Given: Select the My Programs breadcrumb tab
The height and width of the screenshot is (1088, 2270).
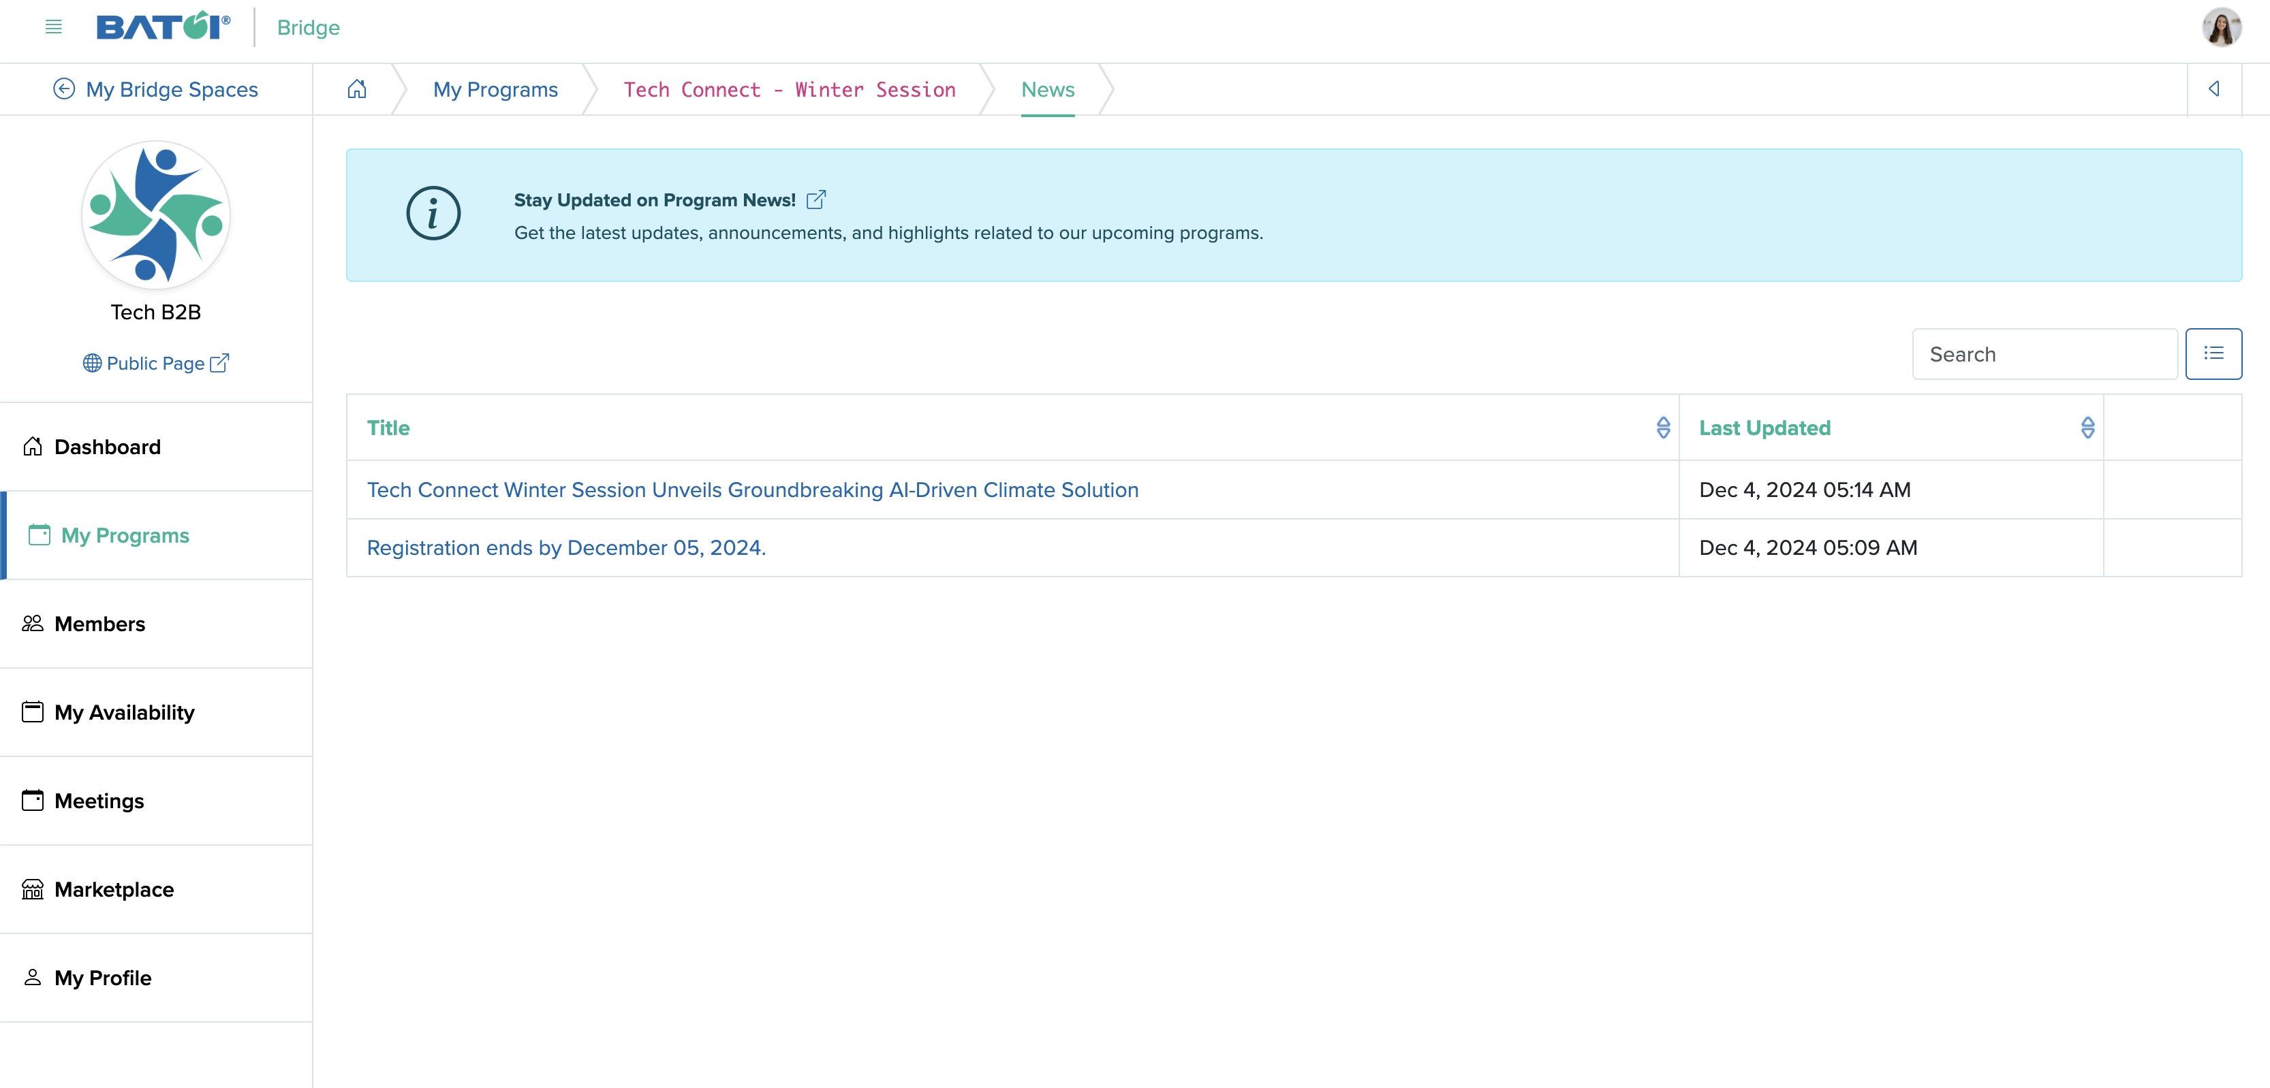Looking at the screenshot, I should [x=495, y=89].
